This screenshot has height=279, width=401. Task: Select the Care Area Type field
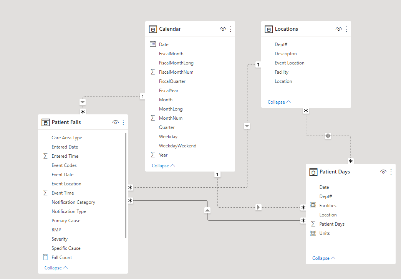click(67, 138)
